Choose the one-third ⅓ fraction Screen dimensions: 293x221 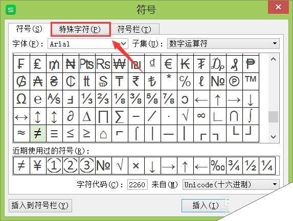click(87, 99)
